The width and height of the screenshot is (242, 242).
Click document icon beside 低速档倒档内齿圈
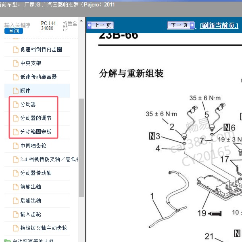16,50
